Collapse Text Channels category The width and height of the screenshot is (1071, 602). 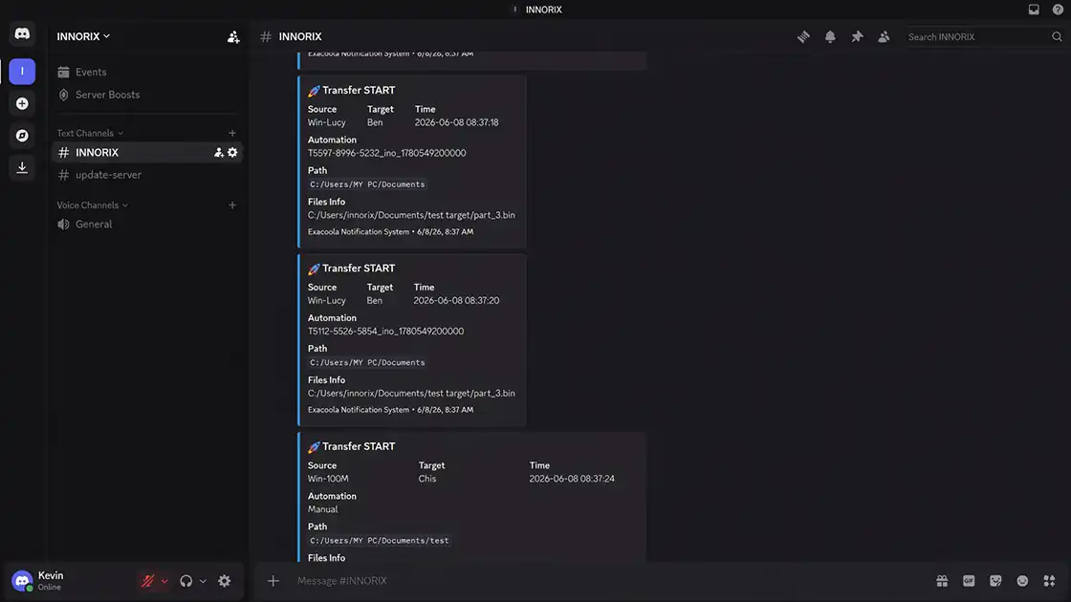tap(90, 133)
